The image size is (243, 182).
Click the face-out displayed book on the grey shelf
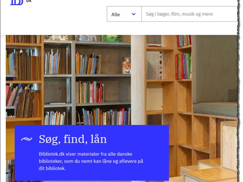pos(126,66)
